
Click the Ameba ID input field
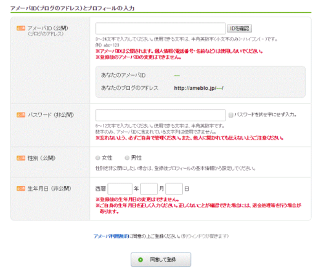(160, 28)
